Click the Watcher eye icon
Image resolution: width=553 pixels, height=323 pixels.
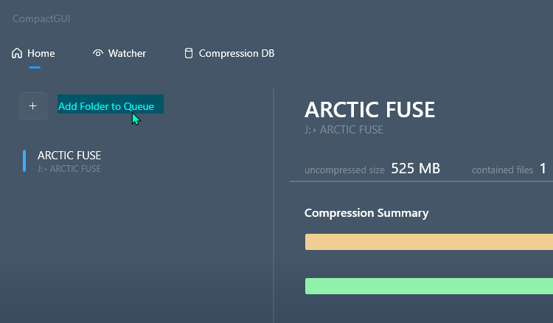[98, 53]
